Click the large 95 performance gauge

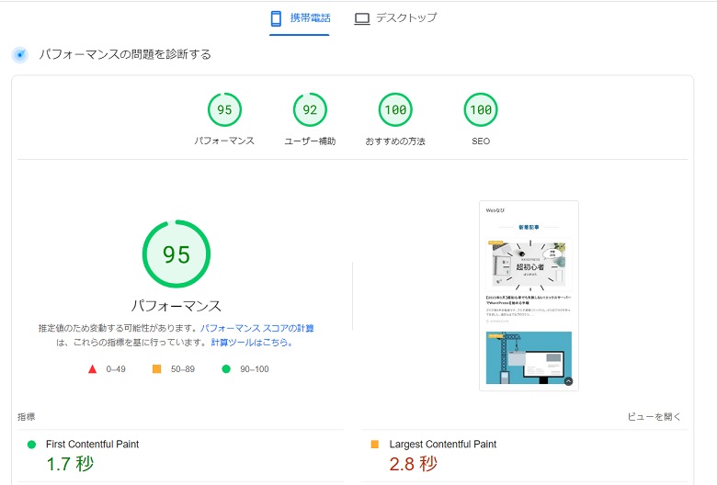176,254
